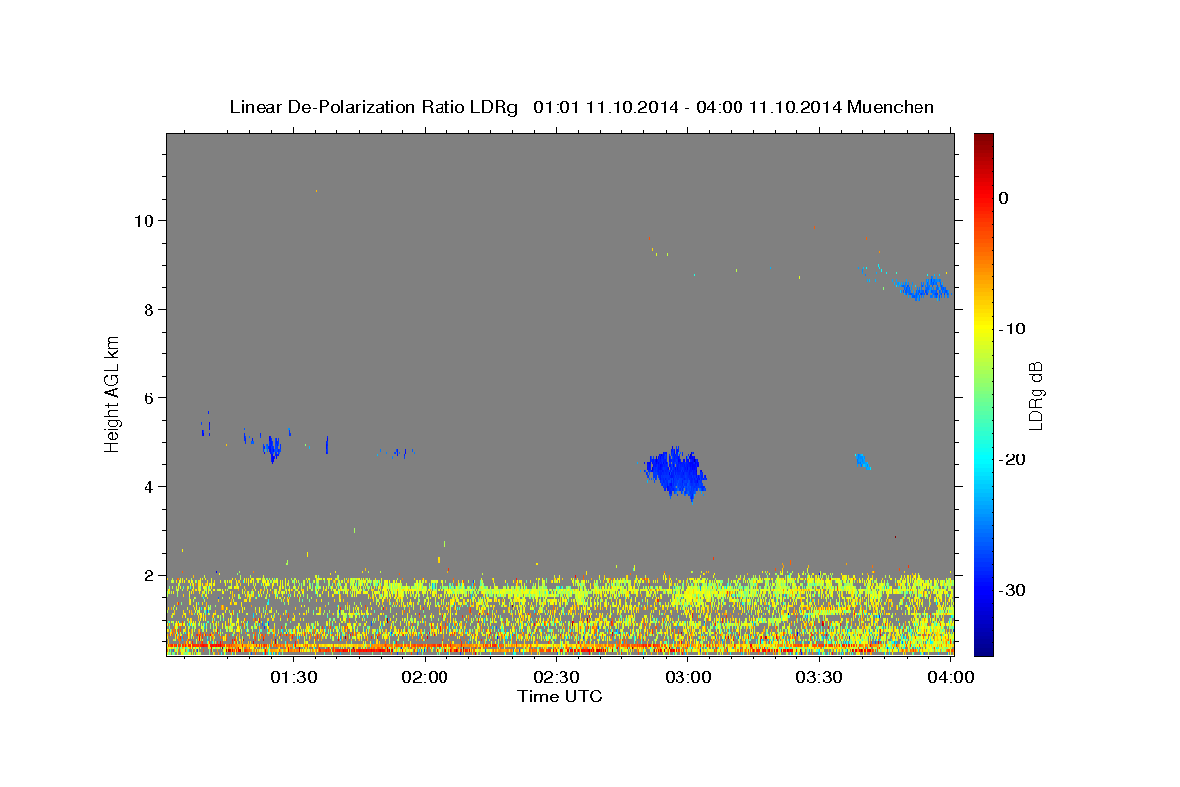Click the 'Height AGL km' axis label
The image size is (1180, 787).
click(x=113, y=394)
